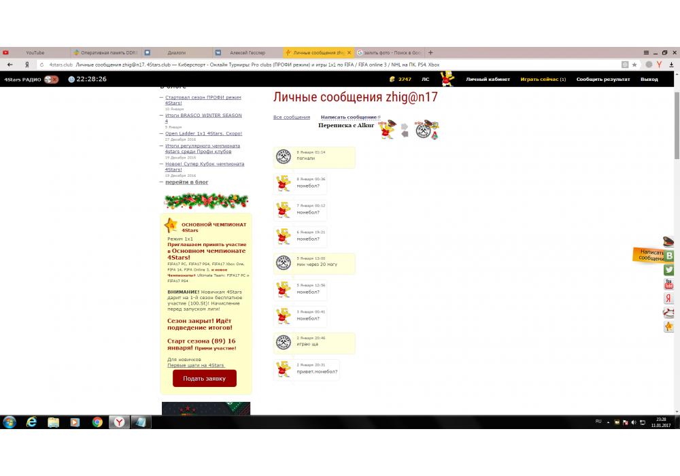Click sender avatar on 'погнали' message
Screen dimensions: 680x476
[x=284, y=156]
